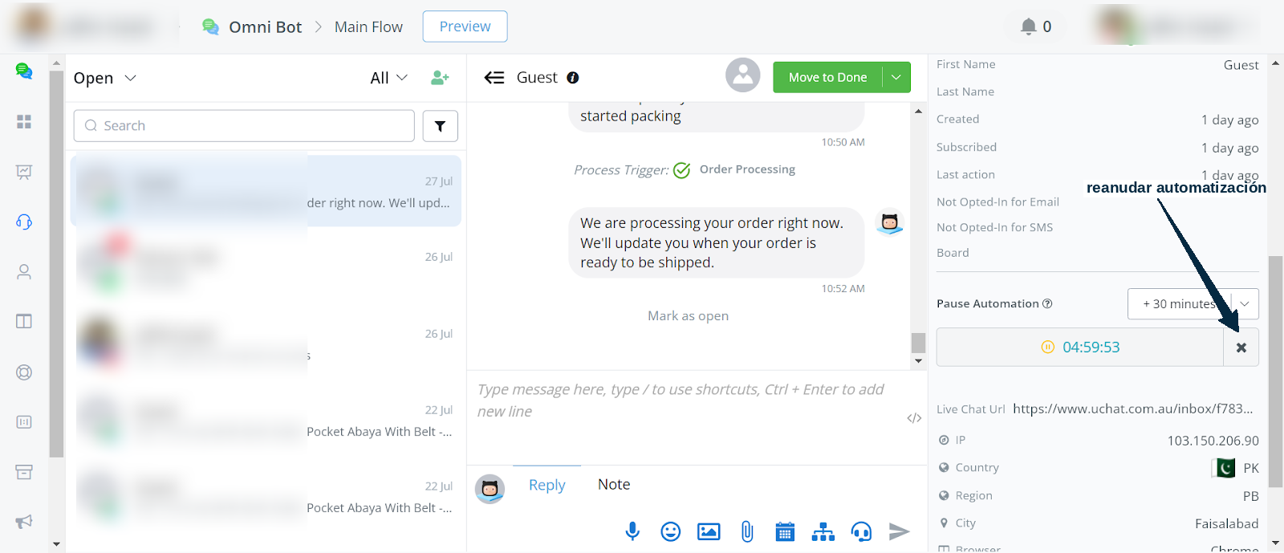Click the Not Opted-In for Email text
Screen dimensions: 1284x553
click(x=998, y=202)
